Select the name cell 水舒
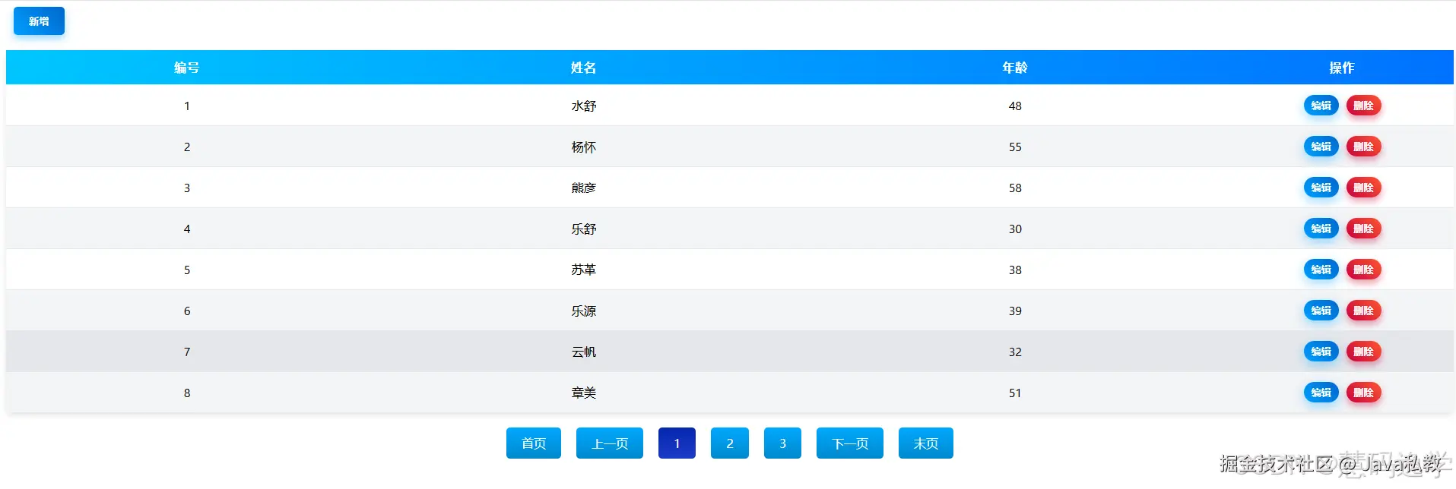Image resolution: width=1456 pixels, height=489 pixels. (x=583, y=106)
